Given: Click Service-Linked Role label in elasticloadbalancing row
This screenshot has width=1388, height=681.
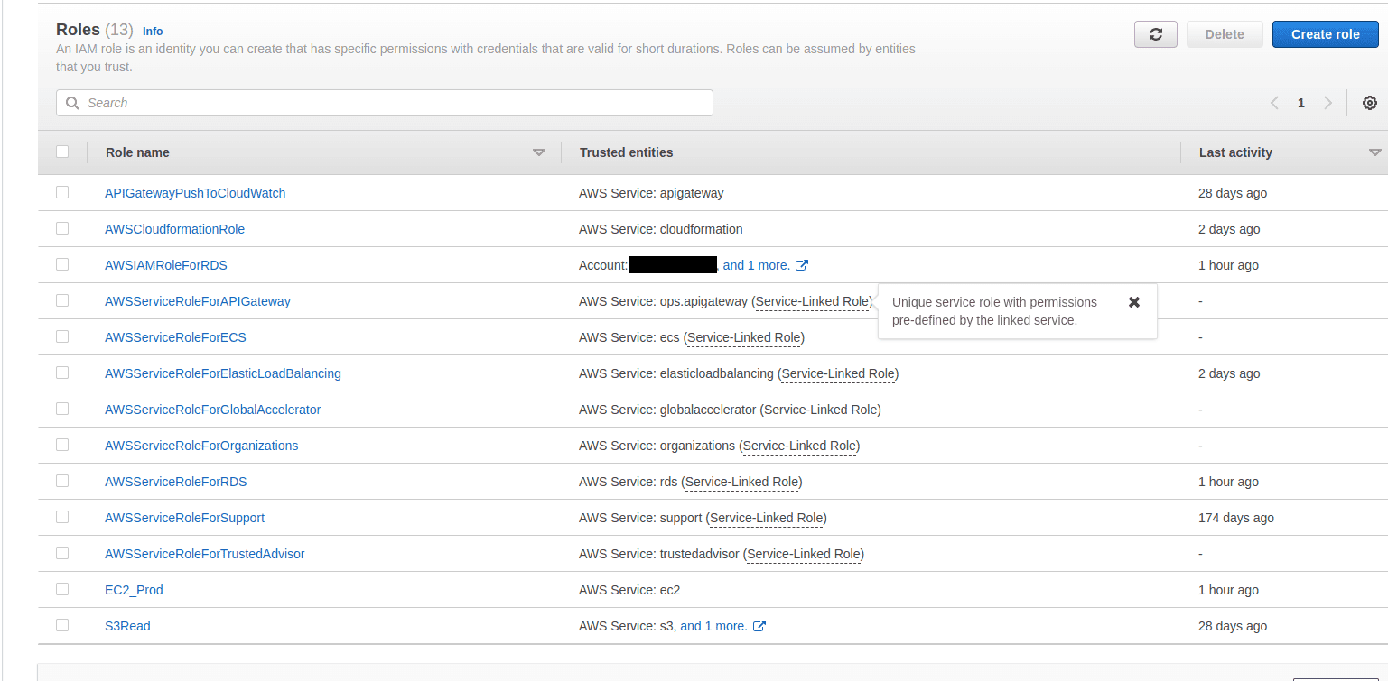Looking at the screenshot, I should pyautogui.click(x=838, y=373).
